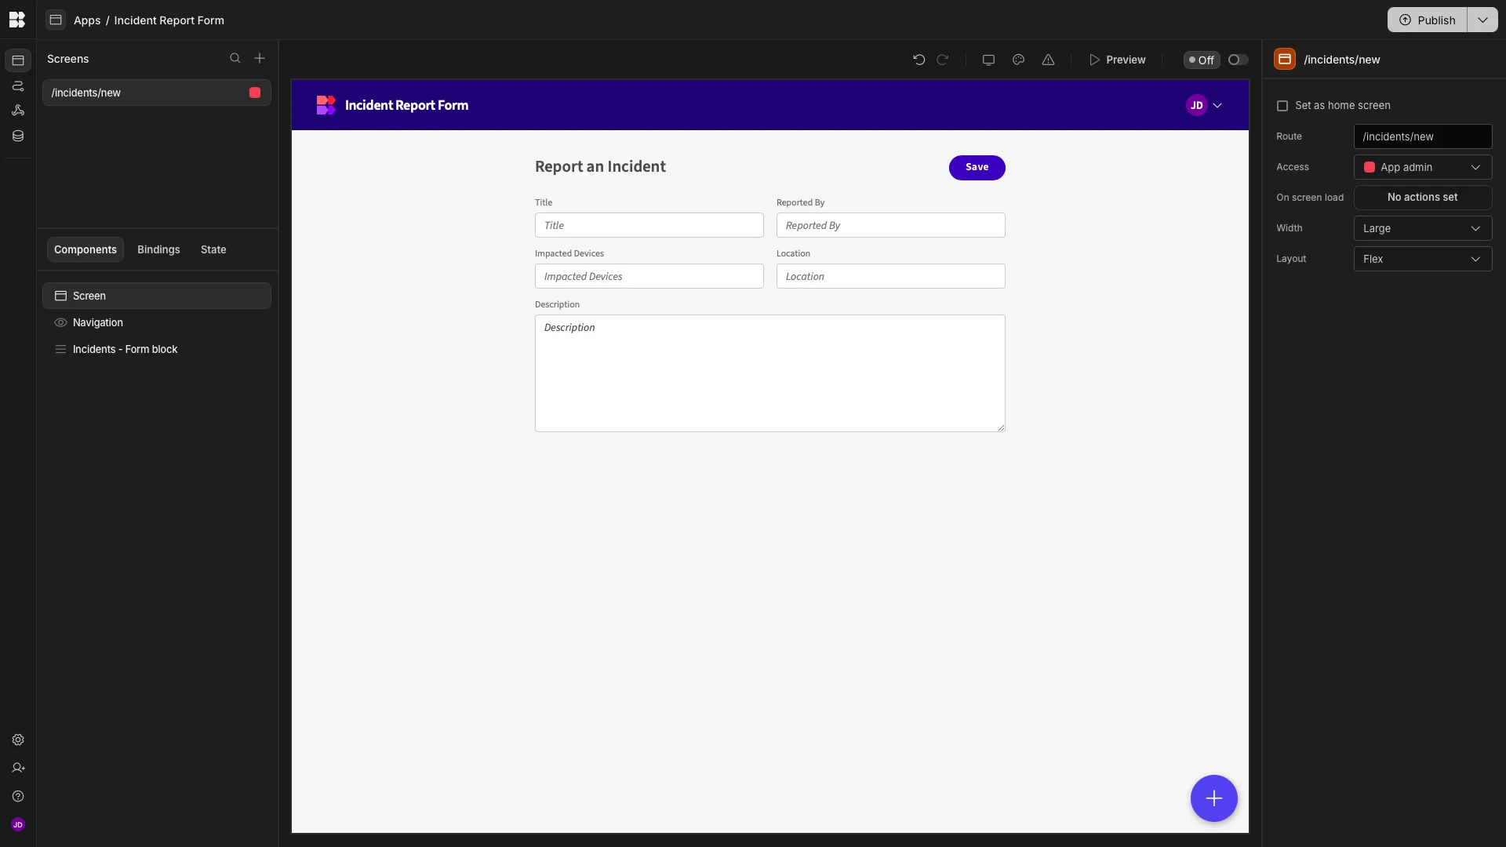Toggle Navigation visibility eye icon
The width and height of the screenshot is (1506, 847).
tap(60, 322)
